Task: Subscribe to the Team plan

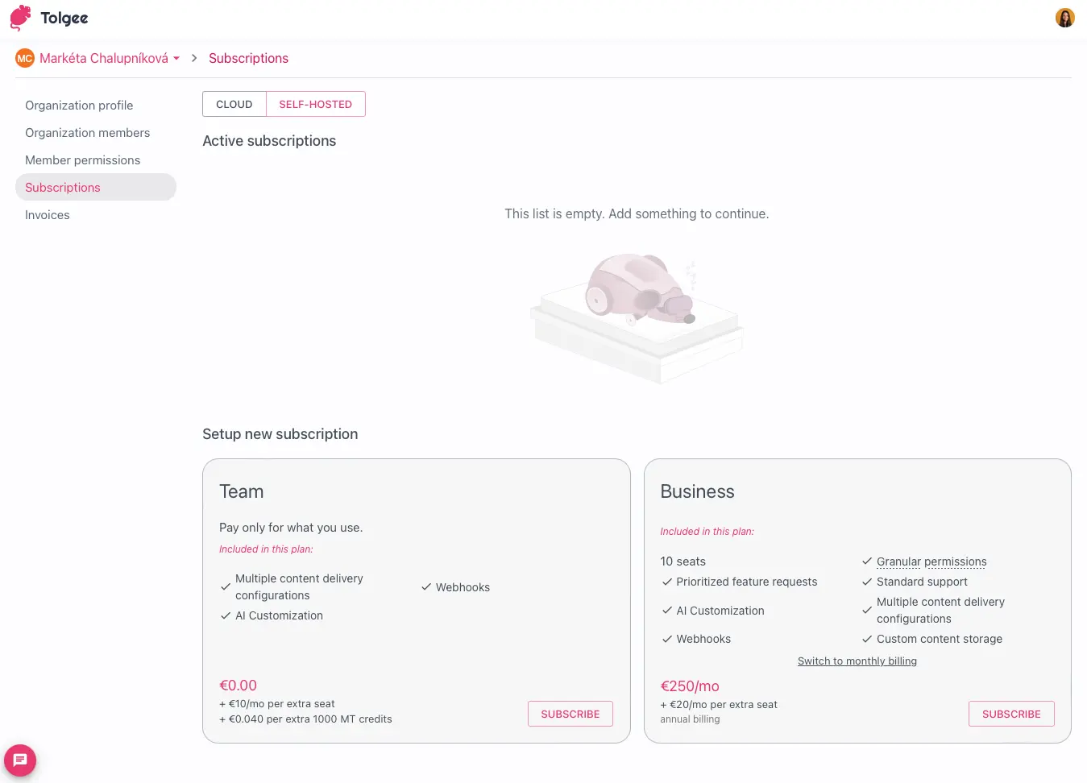Action: [570, 714]
